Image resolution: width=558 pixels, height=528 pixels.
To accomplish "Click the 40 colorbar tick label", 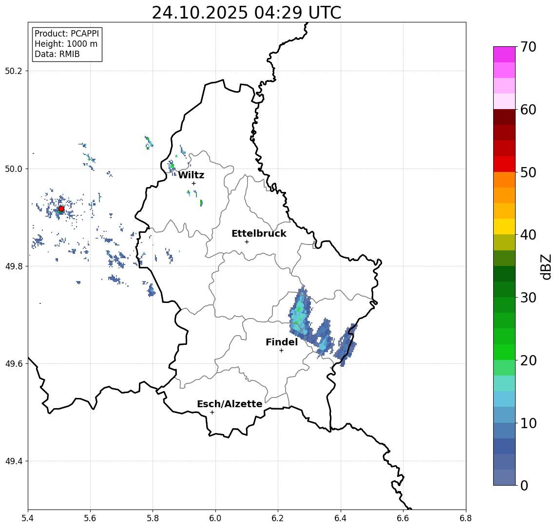I will (x=528, y=235).
